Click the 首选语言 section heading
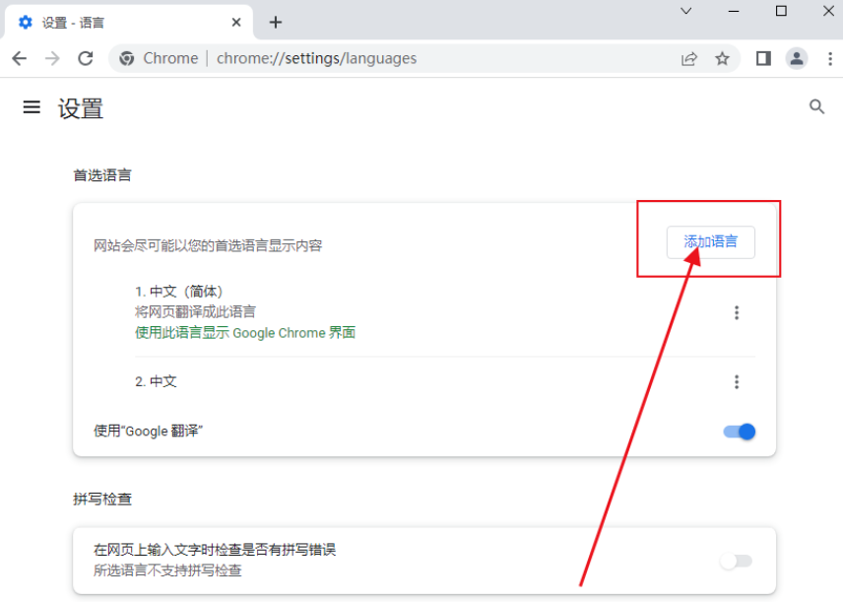843x602 pixels. [102, 175]
